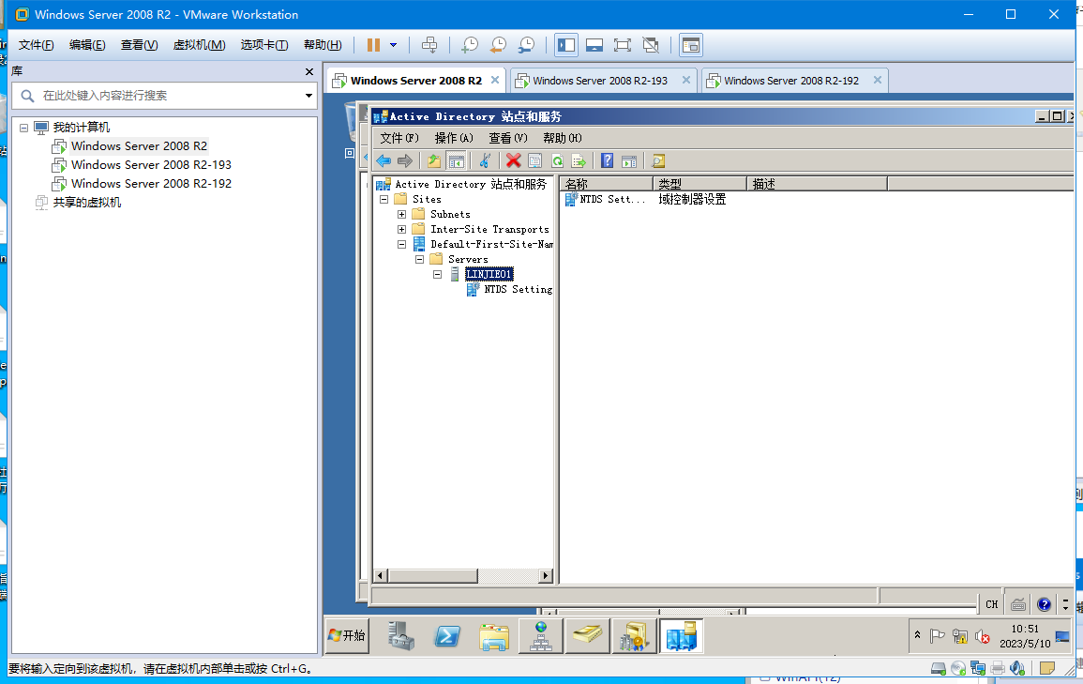Sort by the 名称 column header
Image resolution: width=1083 pixels, height=684 pixels.
click(x=607, y=184)
